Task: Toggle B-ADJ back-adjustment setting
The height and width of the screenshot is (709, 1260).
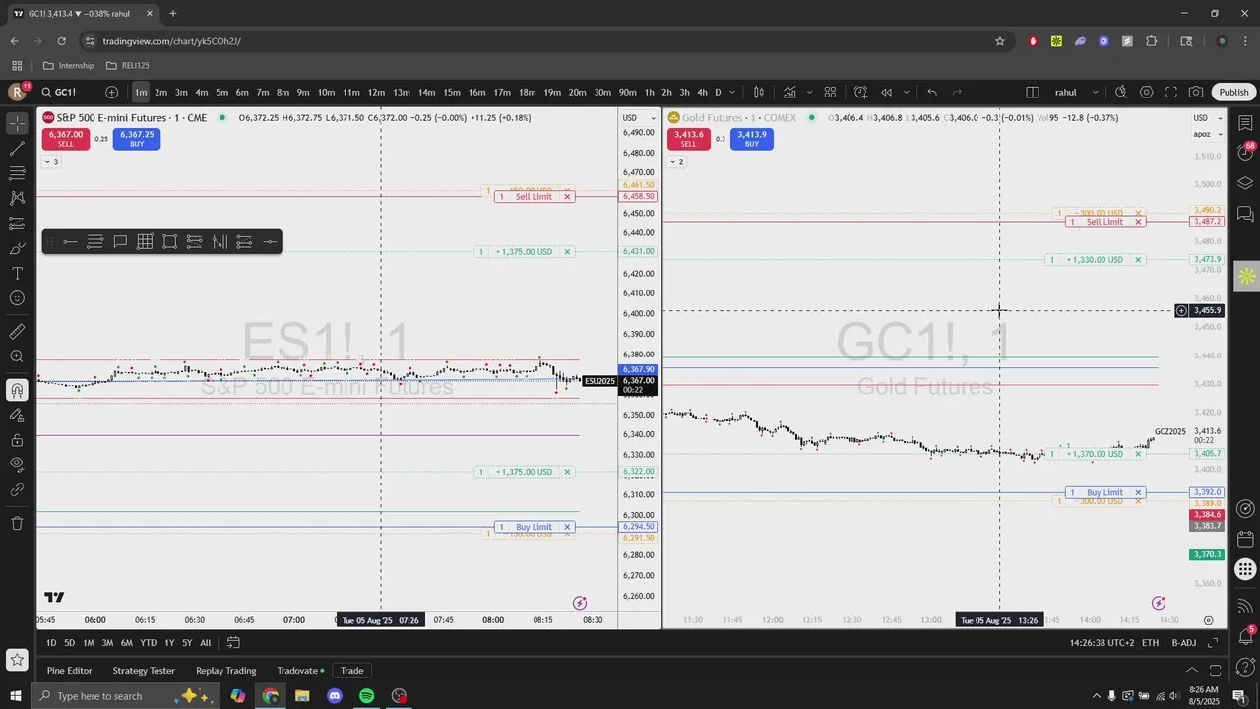Action: (1184, 643)
